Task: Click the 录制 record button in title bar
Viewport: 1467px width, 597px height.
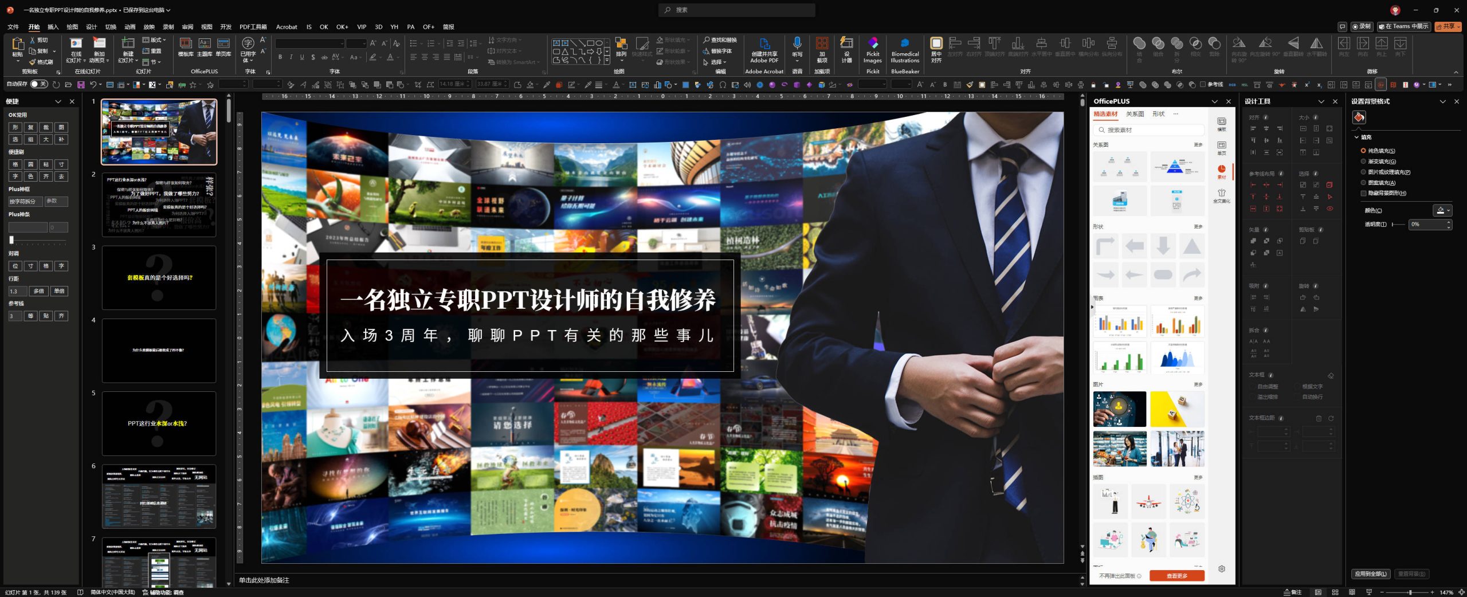Action: [1362, 26]
